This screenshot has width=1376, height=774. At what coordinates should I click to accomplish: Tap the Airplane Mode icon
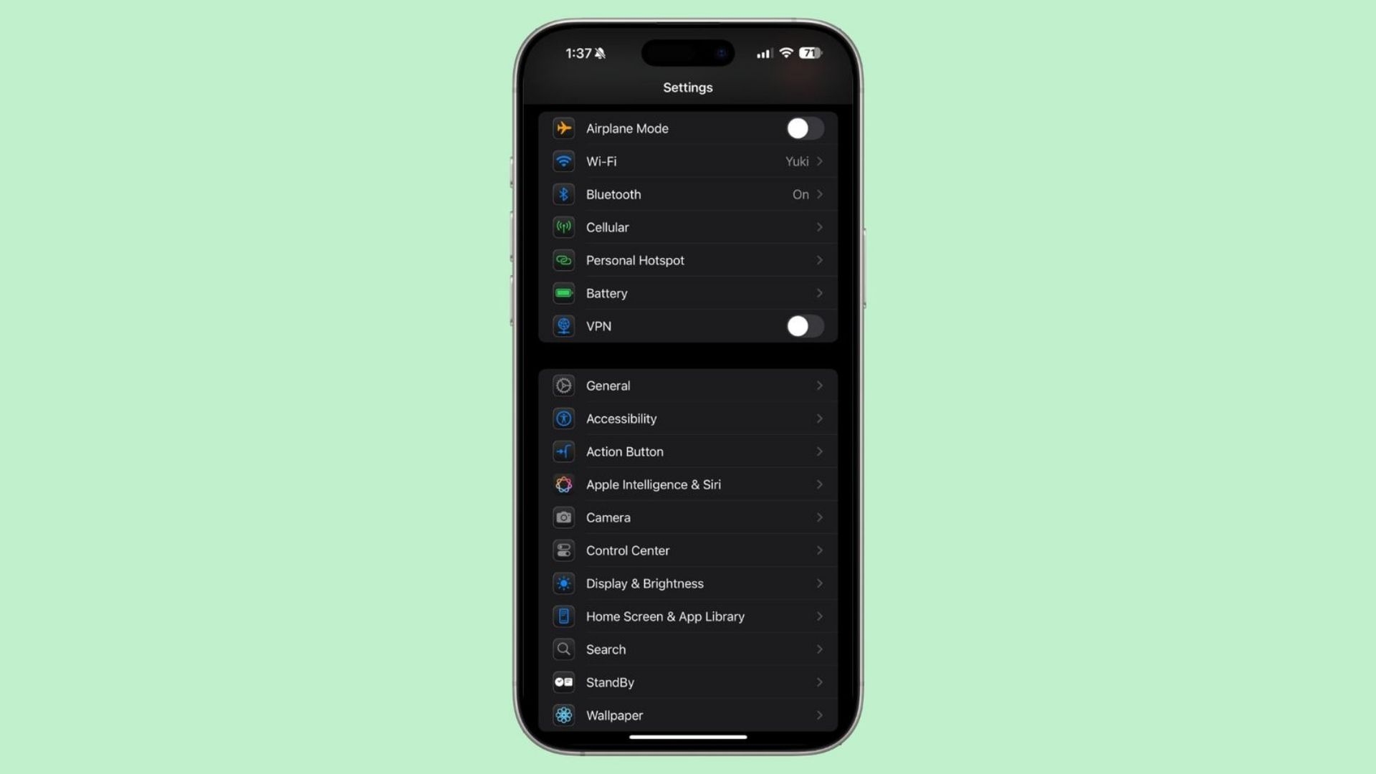pyautogui.click(x=563, y=128)
